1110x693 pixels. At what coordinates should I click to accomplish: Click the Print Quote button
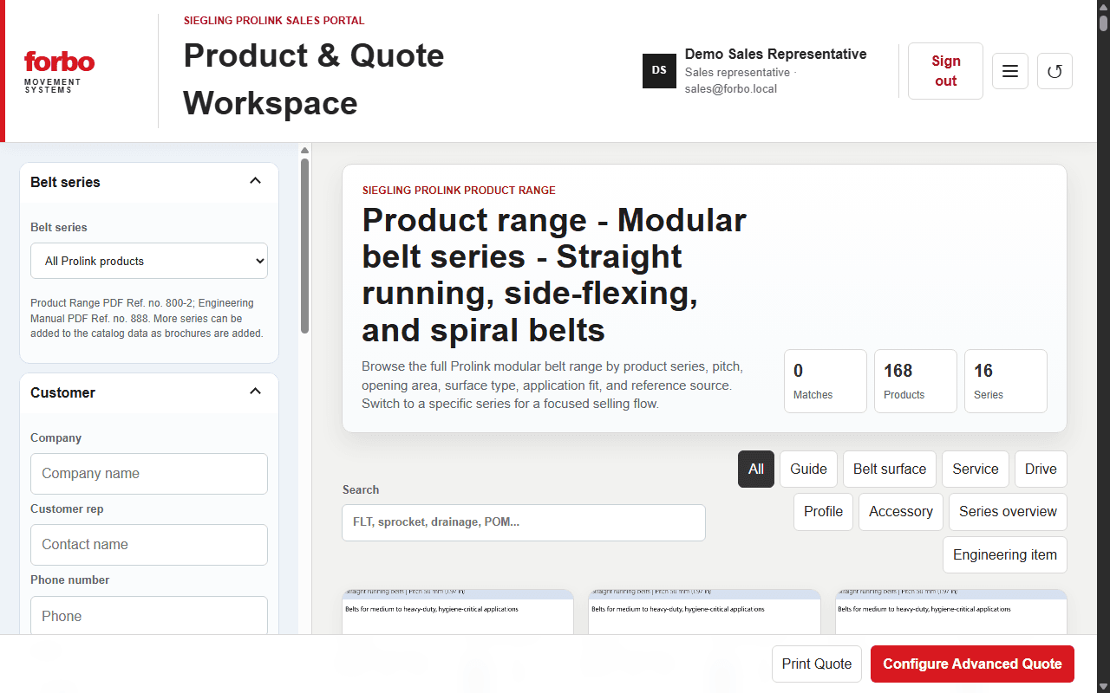click(817, 664)
